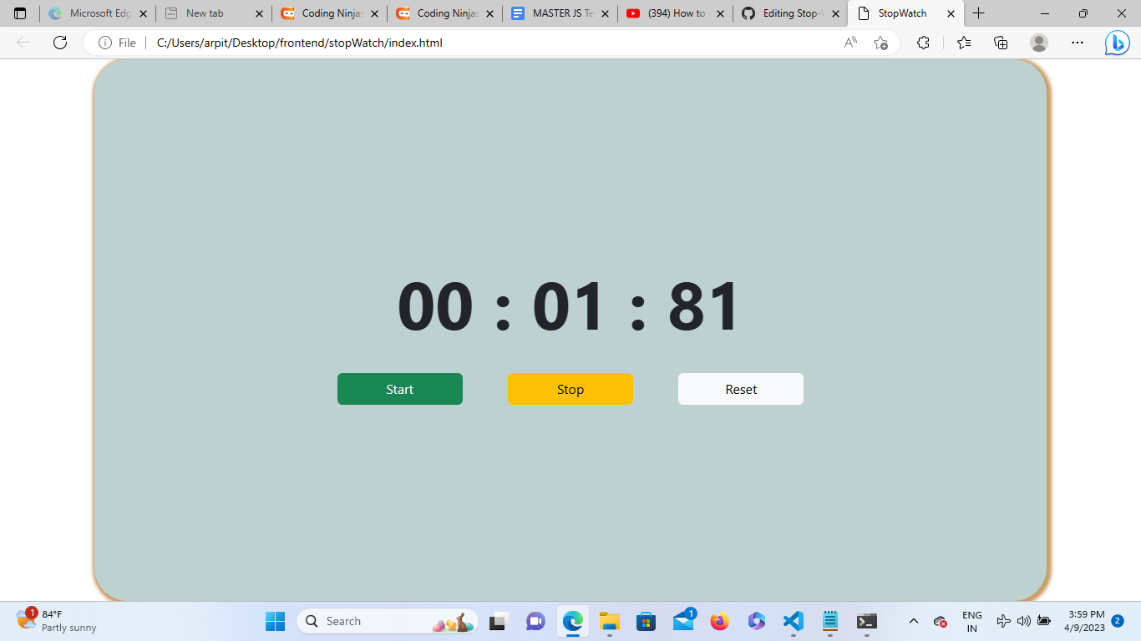This screenshot has width=1141, height=641.
Task: Toggle the speaker volume mute in system tray
Action: [x=1023, y=621]
